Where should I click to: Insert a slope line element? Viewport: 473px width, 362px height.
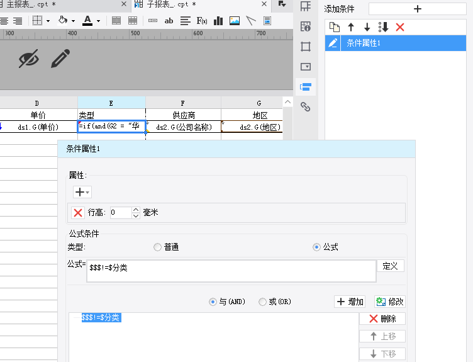pos(251,21)
